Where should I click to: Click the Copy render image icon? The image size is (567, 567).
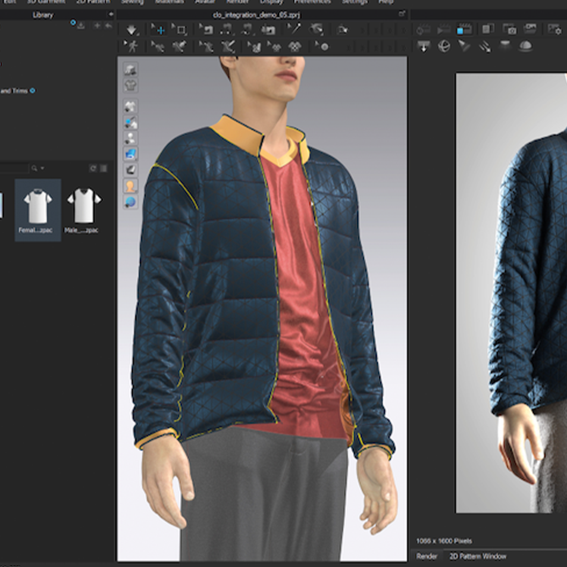(x=488, y=29)
